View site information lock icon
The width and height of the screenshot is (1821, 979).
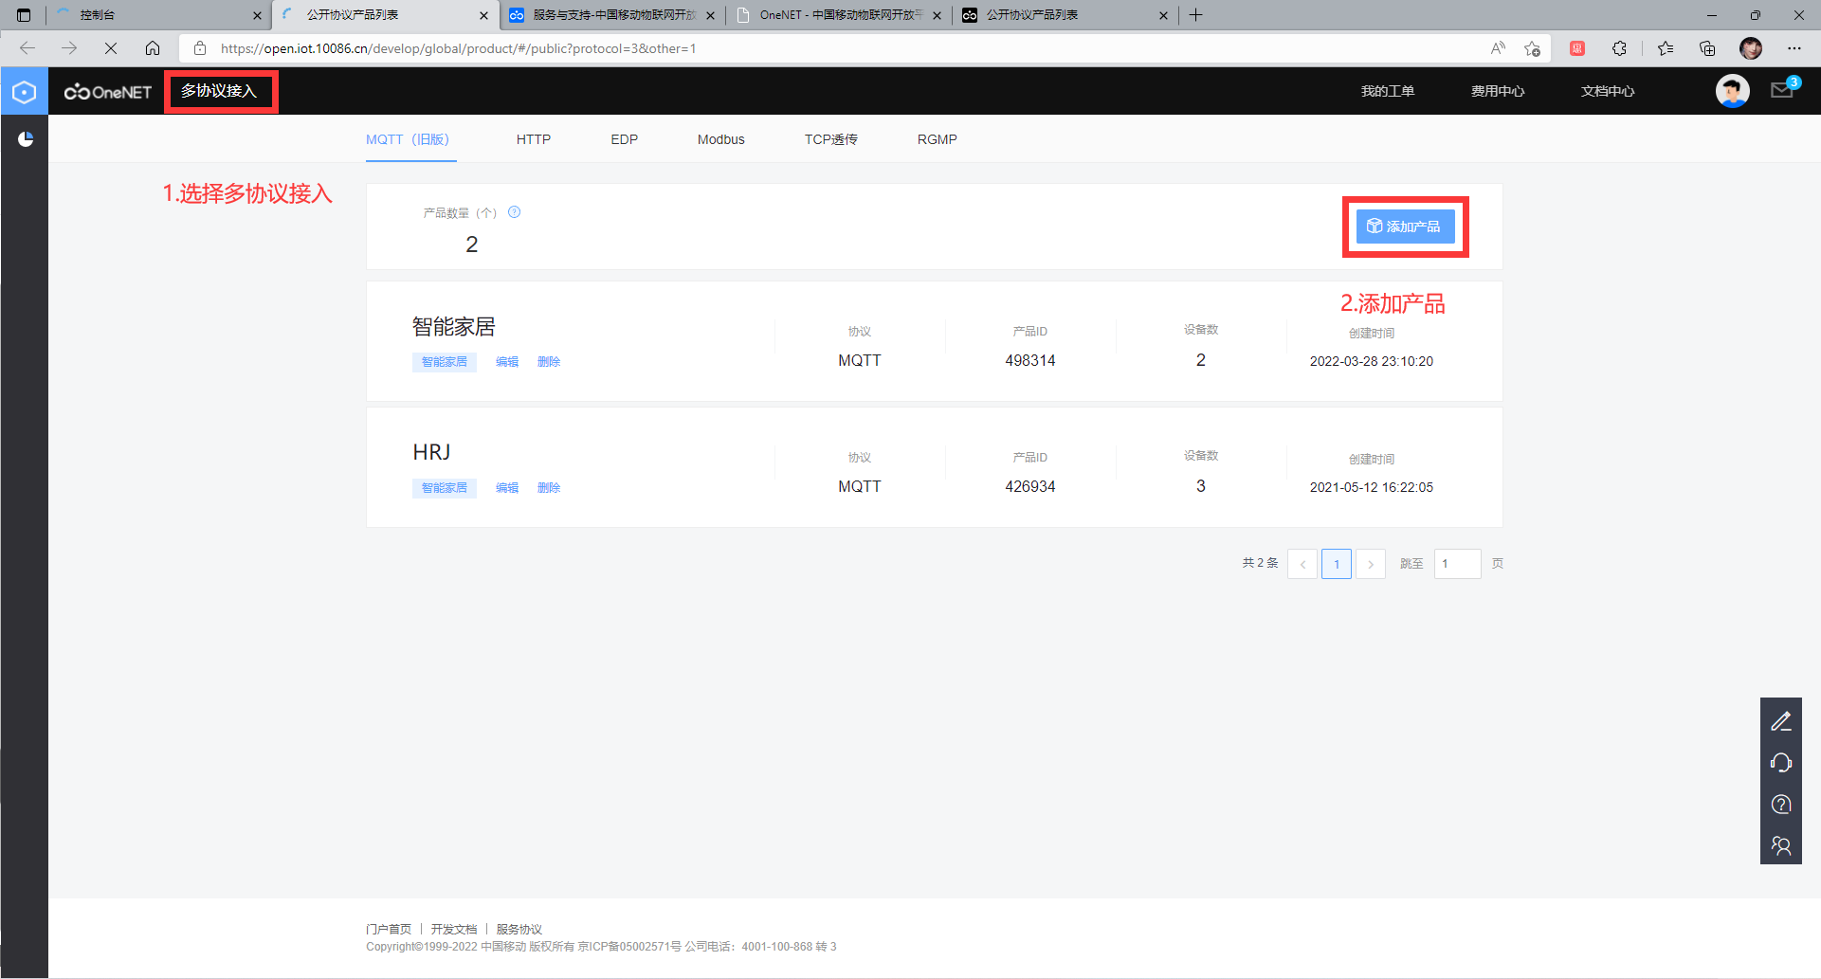coord(199,48)
